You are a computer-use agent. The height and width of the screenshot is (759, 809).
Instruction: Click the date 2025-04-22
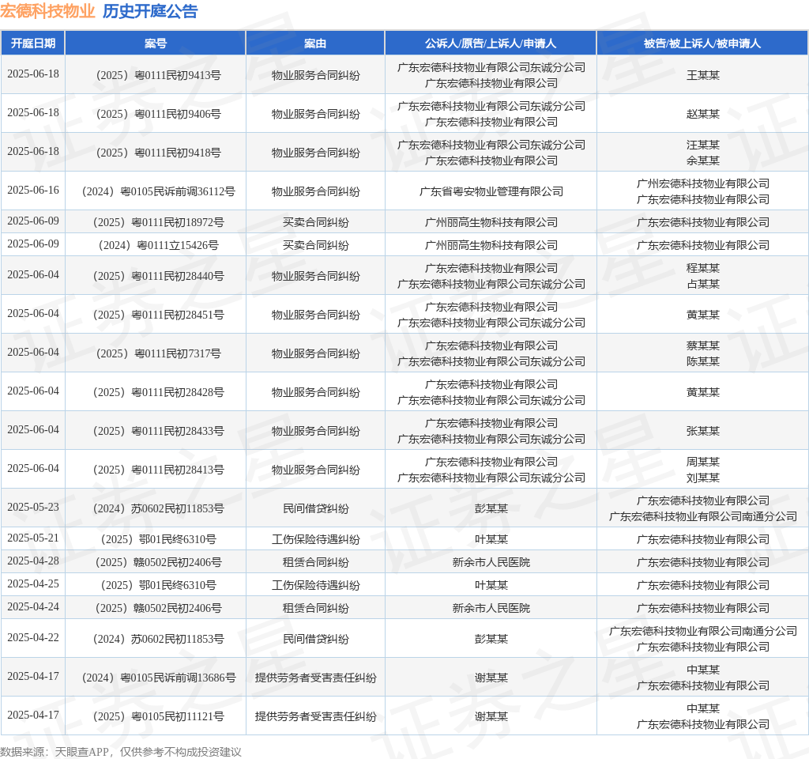click(x=33, y=637)
